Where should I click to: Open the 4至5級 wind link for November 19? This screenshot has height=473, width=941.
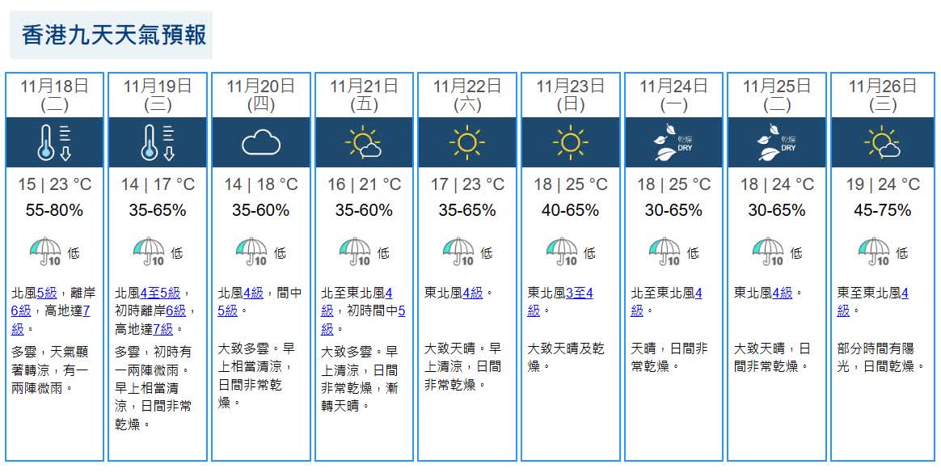(x=160, y=293)
